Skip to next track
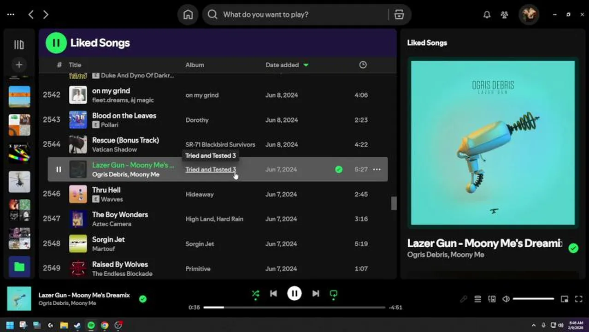This screenshot has width=589, height=332. coord(316,293)
